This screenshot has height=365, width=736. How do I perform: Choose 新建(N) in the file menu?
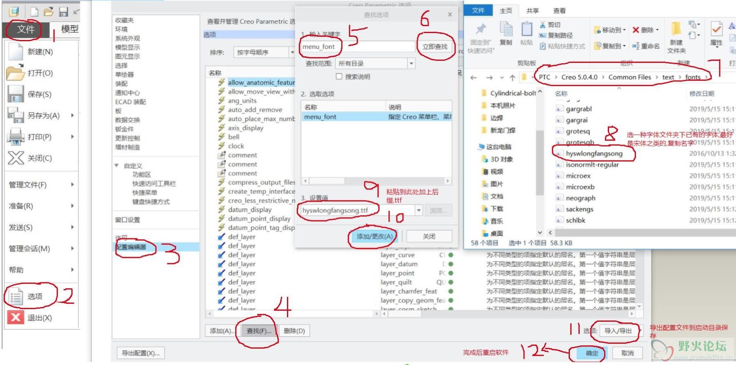pyautogui.click(x=40, y=52)
